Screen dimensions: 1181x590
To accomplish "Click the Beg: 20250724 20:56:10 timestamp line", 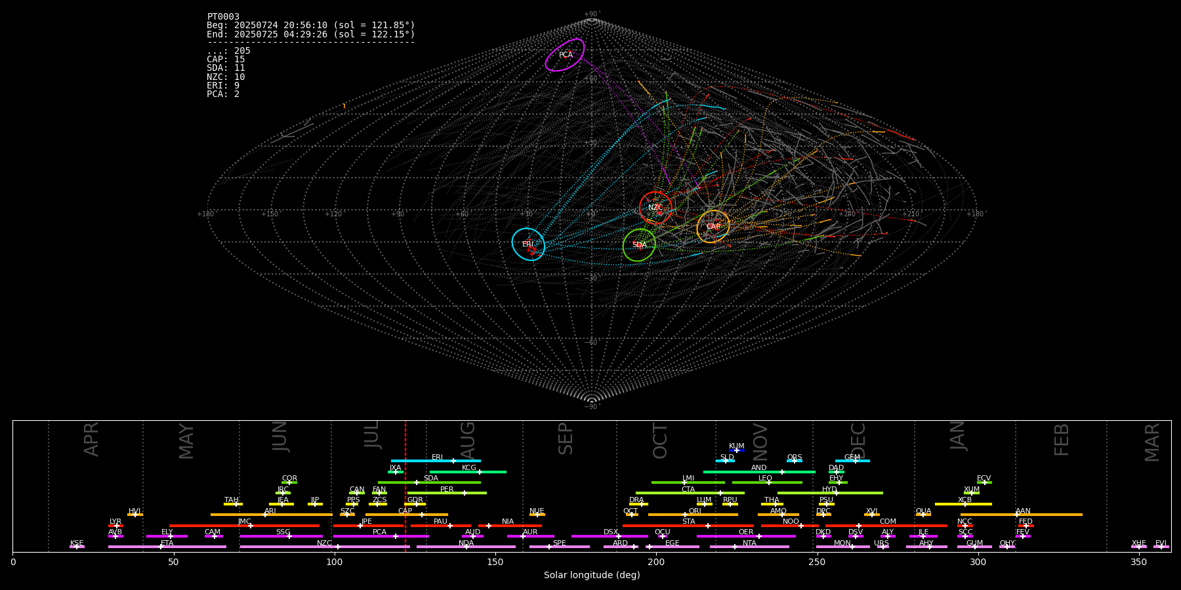I will (x=311, y=25).
